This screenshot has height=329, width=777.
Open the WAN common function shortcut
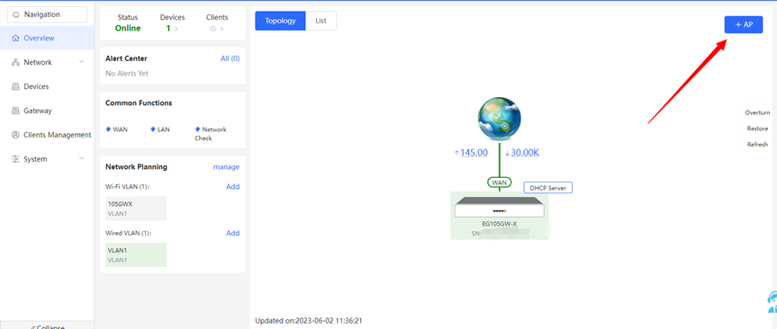[117, 129]
